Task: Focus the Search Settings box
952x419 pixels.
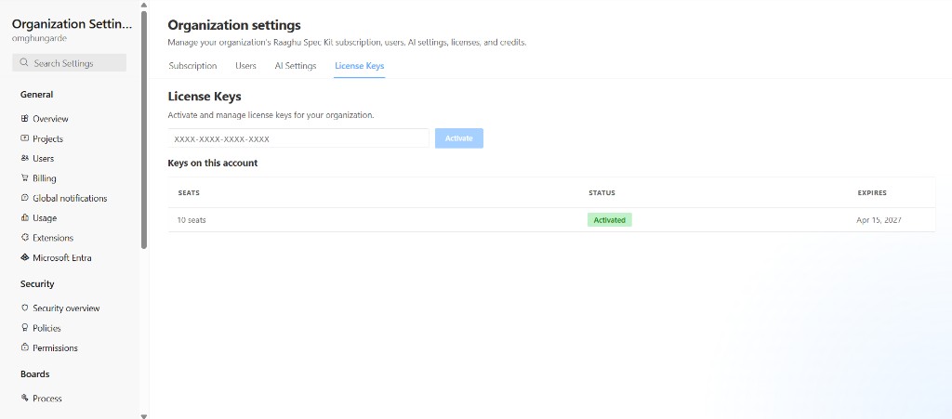Action: coord(69,63)
